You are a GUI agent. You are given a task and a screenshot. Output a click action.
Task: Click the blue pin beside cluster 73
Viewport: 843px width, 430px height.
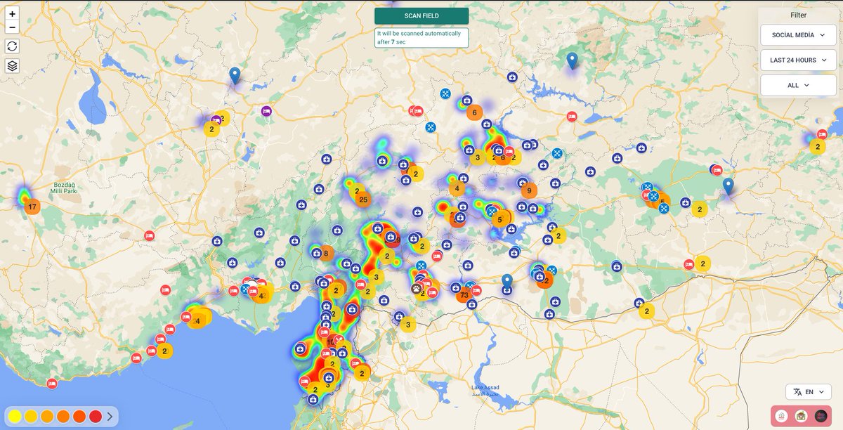pos(507,282)
